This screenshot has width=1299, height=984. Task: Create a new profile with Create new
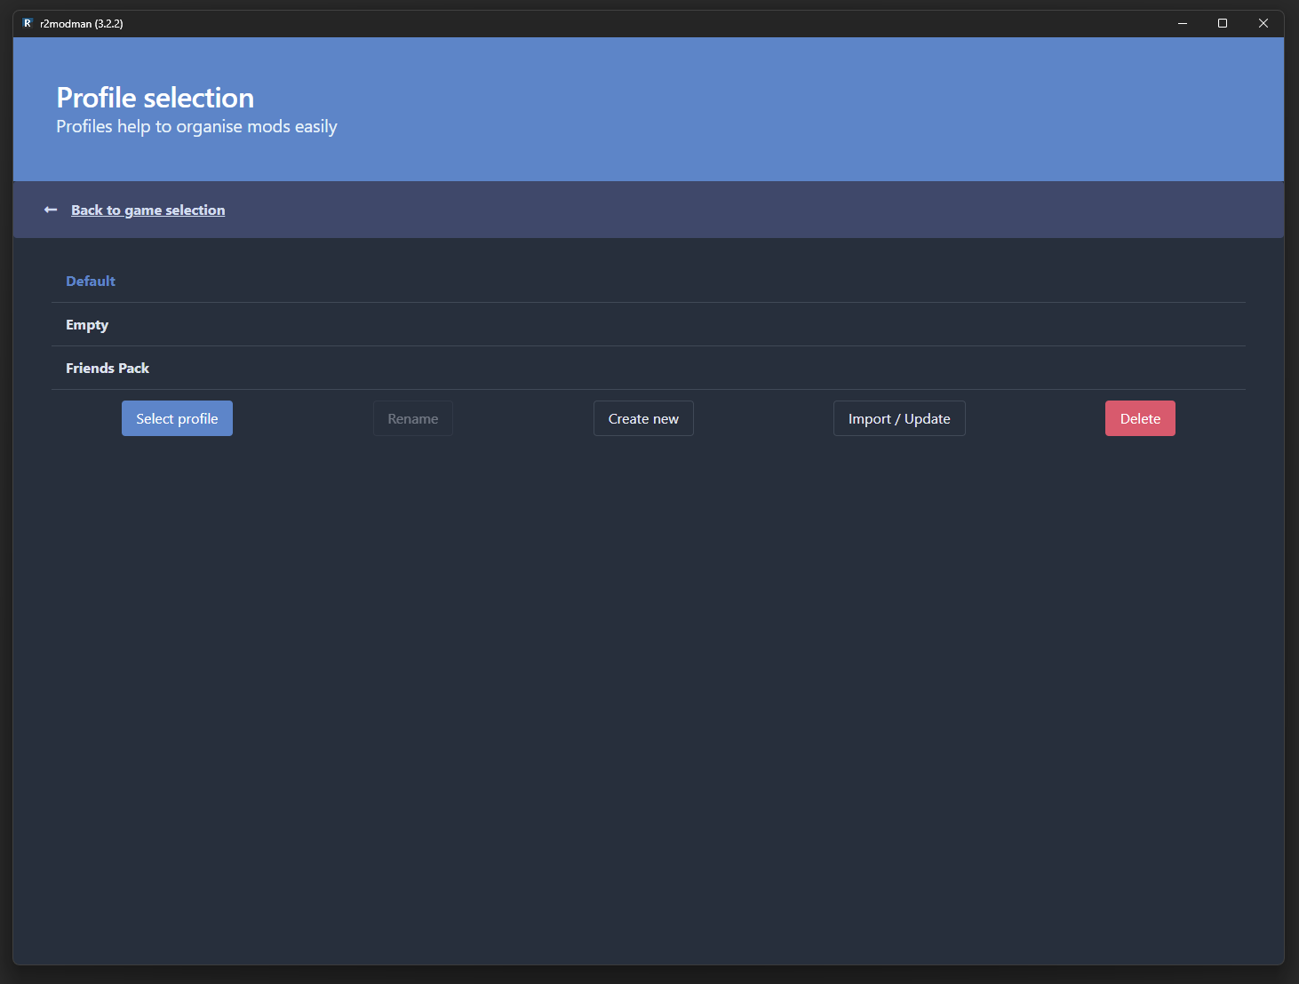[x=643, y=418]
